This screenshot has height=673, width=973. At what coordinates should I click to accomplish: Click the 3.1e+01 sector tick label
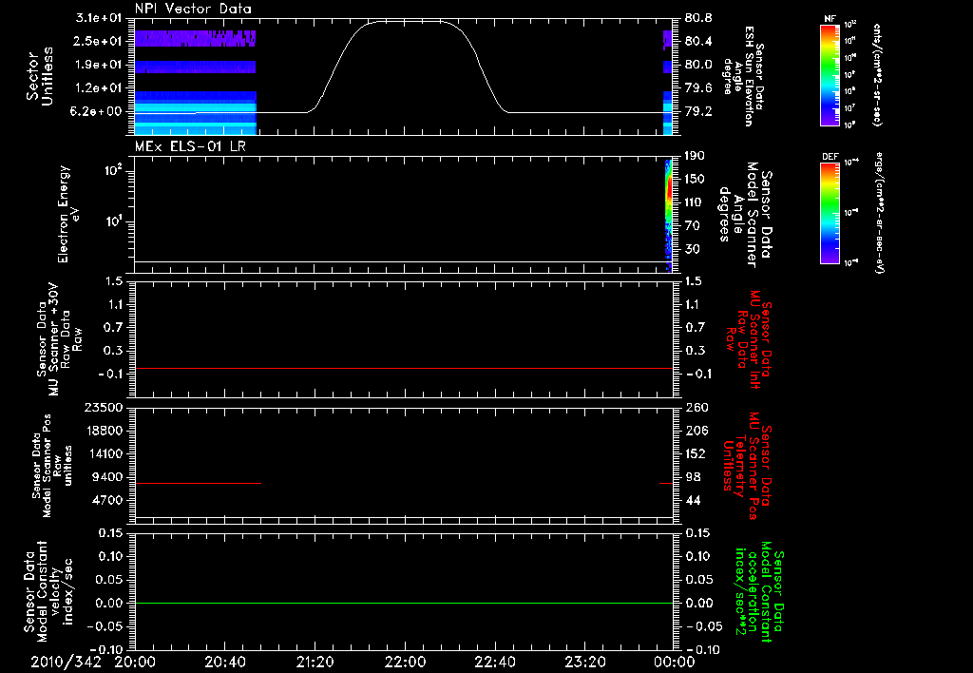[x=99, y=18]
